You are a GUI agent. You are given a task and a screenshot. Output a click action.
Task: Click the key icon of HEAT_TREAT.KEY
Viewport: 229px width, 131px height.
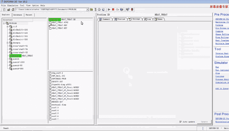[50, 25]
